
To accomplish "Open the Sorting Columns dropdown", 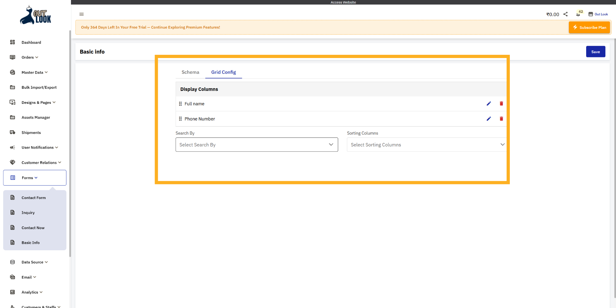I will pyautogui.click(x=427, y=145).
